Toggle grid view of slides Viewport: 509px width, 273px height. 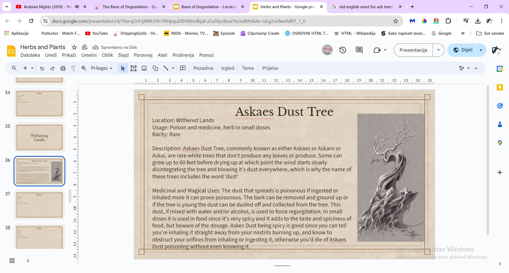coord(12,261)
